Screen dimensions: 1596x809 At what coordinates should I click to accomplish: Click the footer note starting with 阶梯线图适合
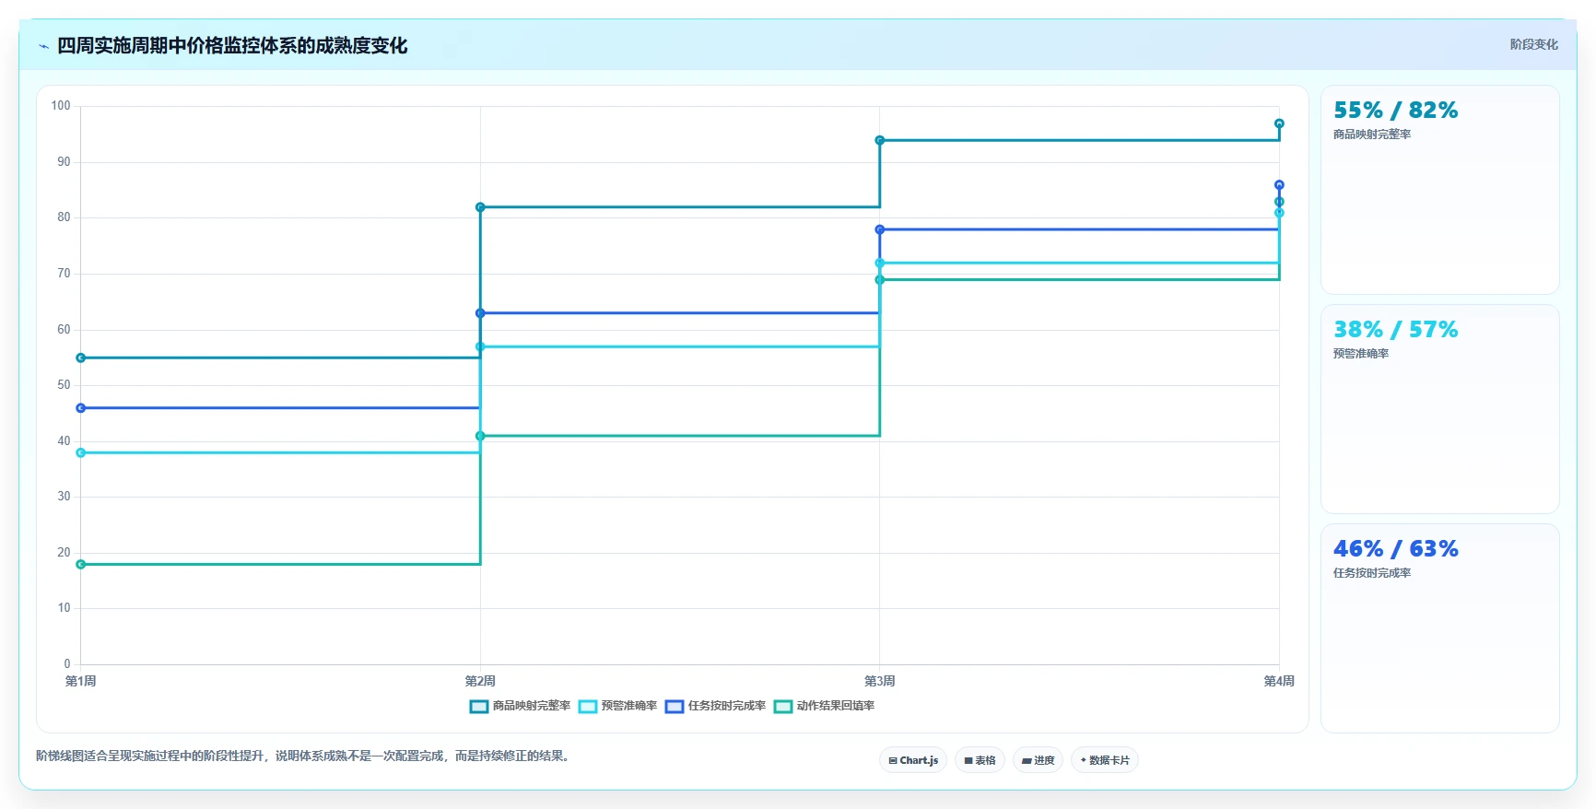coord(304,756)
